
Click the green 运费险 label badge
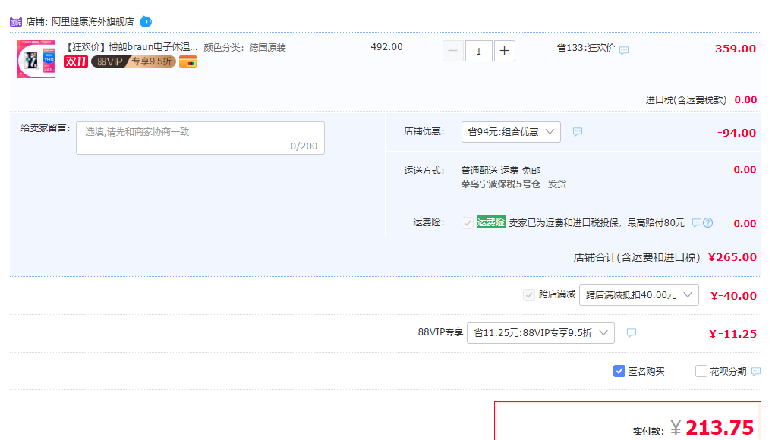click(490, 222)
